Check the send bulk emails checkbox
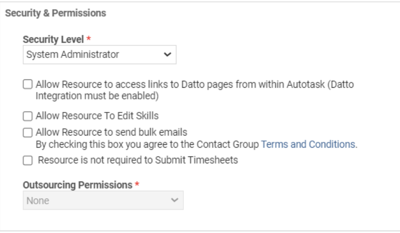Screen dimensions: 400x233 coord(28,133)
